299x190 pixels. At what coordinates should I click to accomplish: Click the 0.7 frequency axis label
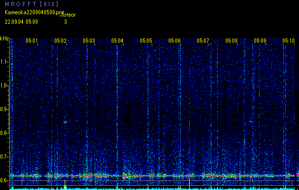pyautogui.click(x=4, y=157)
